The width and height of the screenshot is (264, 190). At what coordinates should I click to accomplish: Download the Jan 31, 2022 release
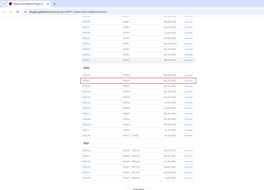pos(188,130)
